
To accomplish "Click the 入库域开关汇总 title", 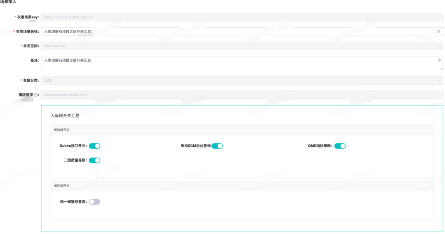I will 65,116.
